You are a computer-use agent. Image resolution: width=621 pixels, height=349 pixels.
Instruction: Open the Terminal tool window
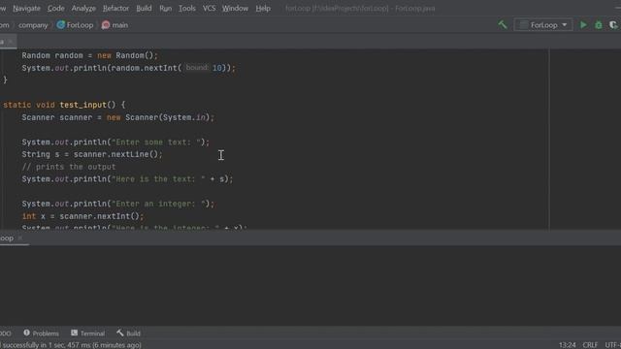(x=88, y=333)
